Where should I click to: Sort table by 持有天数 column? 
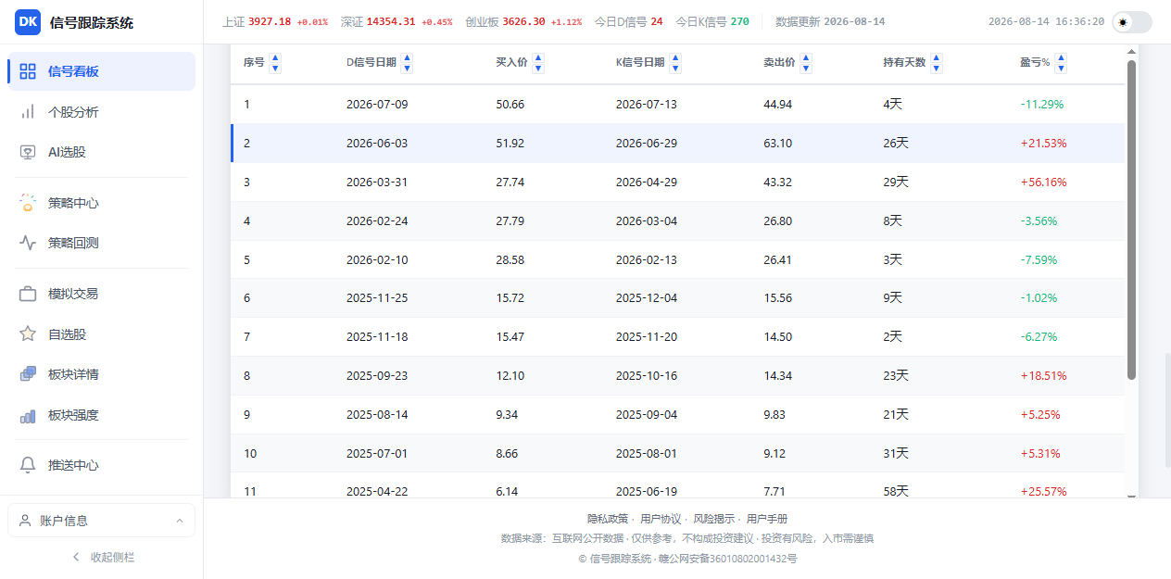coord(937,63)
